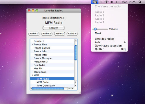This screenshot has width=145, height=104.
Task: Click the Bluetooth status icon
Action: (101, 2)
